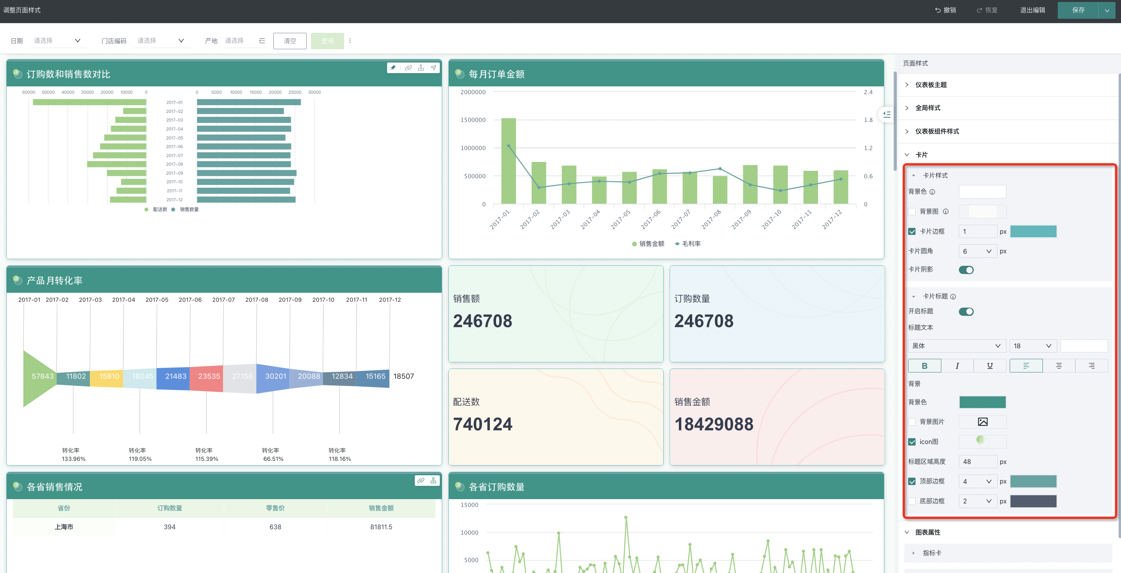Click the send icon on 订购数和销售数对比 card

(x=434, y=68)
